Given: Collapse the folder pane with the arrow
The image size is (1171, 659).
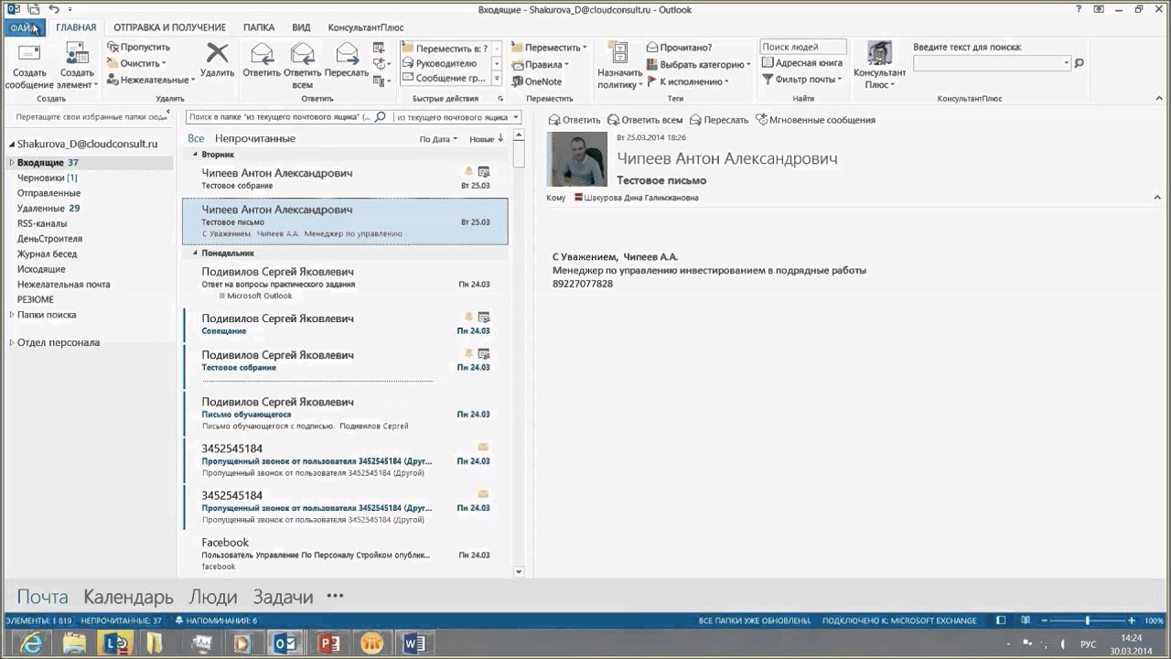Looking at the screenshot, I should pyautogui.click(x=167, y=113).
